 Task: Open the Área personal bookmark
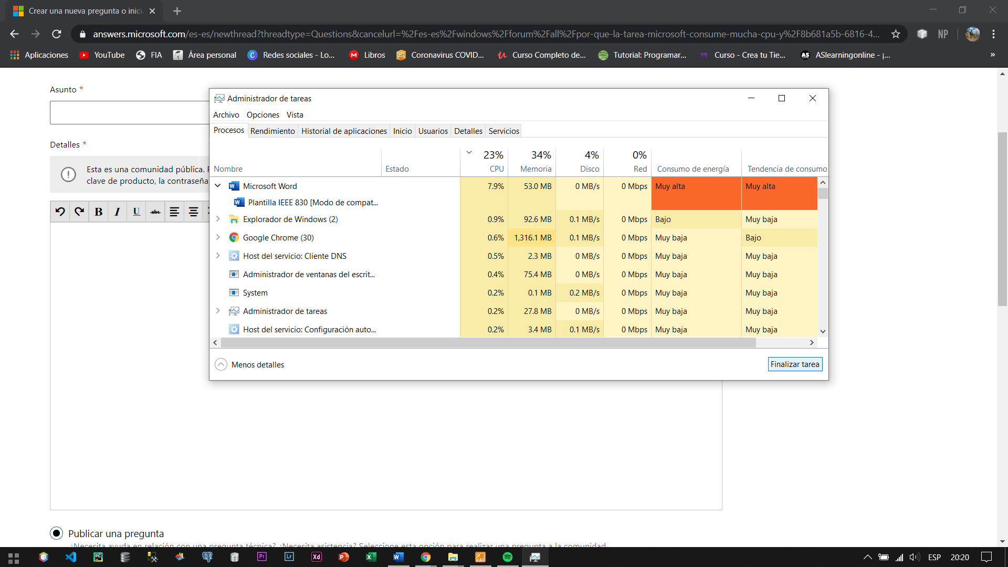205,55
